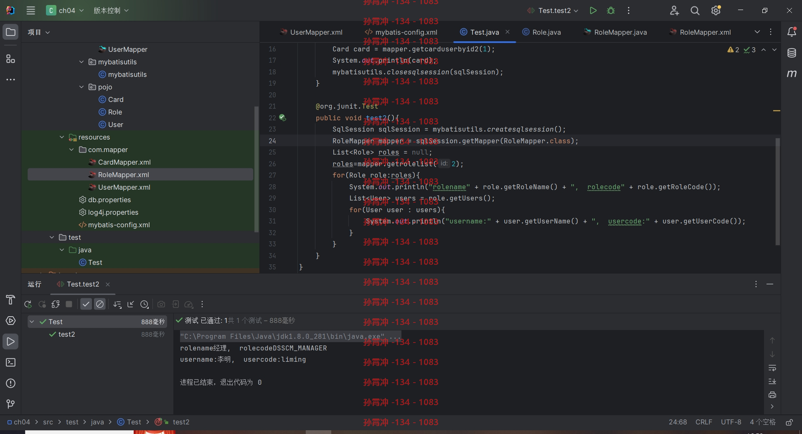Screen dimensions: 802x434
Task: Click line ending CRLF in status bar
Action: (x=703, y=422)
